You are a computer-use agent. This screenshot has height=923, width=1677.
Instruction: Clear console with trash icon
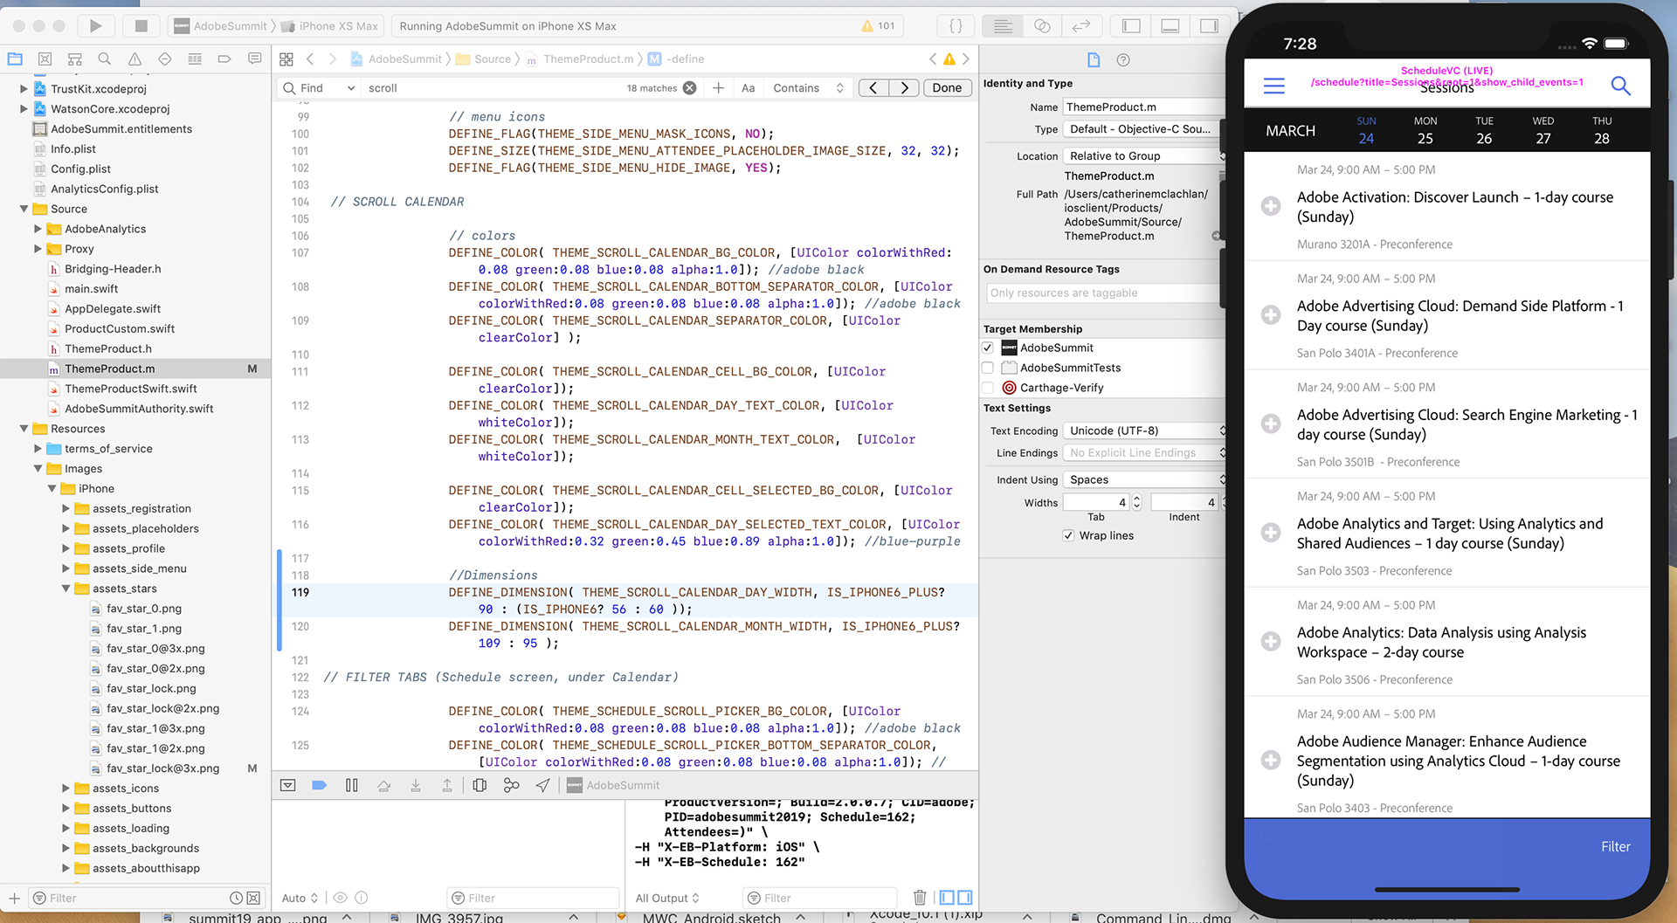pos(920,898)
